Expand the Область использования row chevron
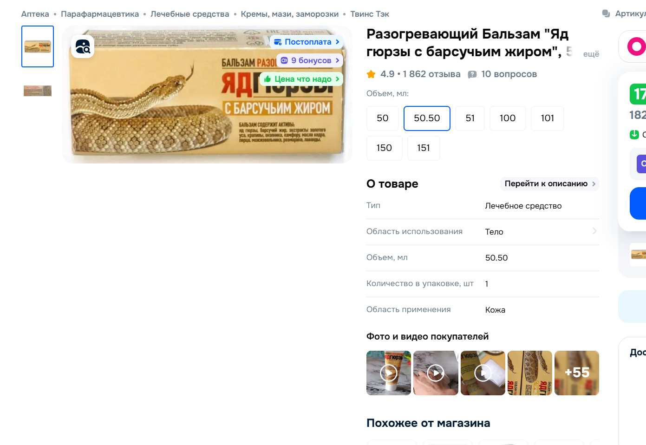 point(594,231)
